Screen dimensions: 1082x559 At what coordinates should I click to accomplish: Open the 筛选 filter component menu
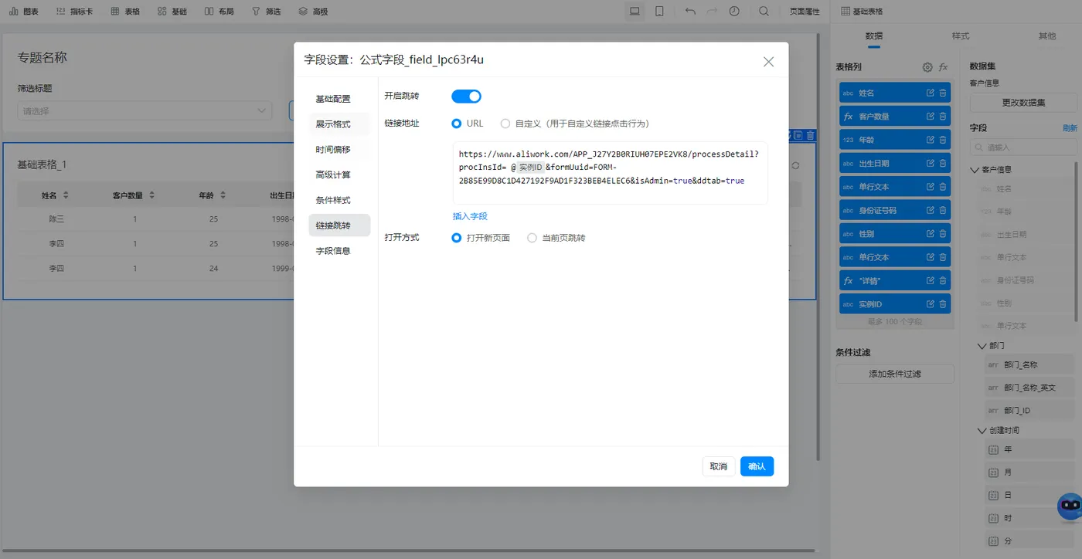[267, 12]
